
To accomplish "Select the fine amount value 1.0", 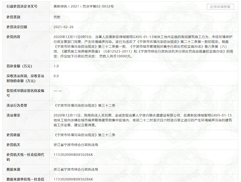I will tap(56, 66).
